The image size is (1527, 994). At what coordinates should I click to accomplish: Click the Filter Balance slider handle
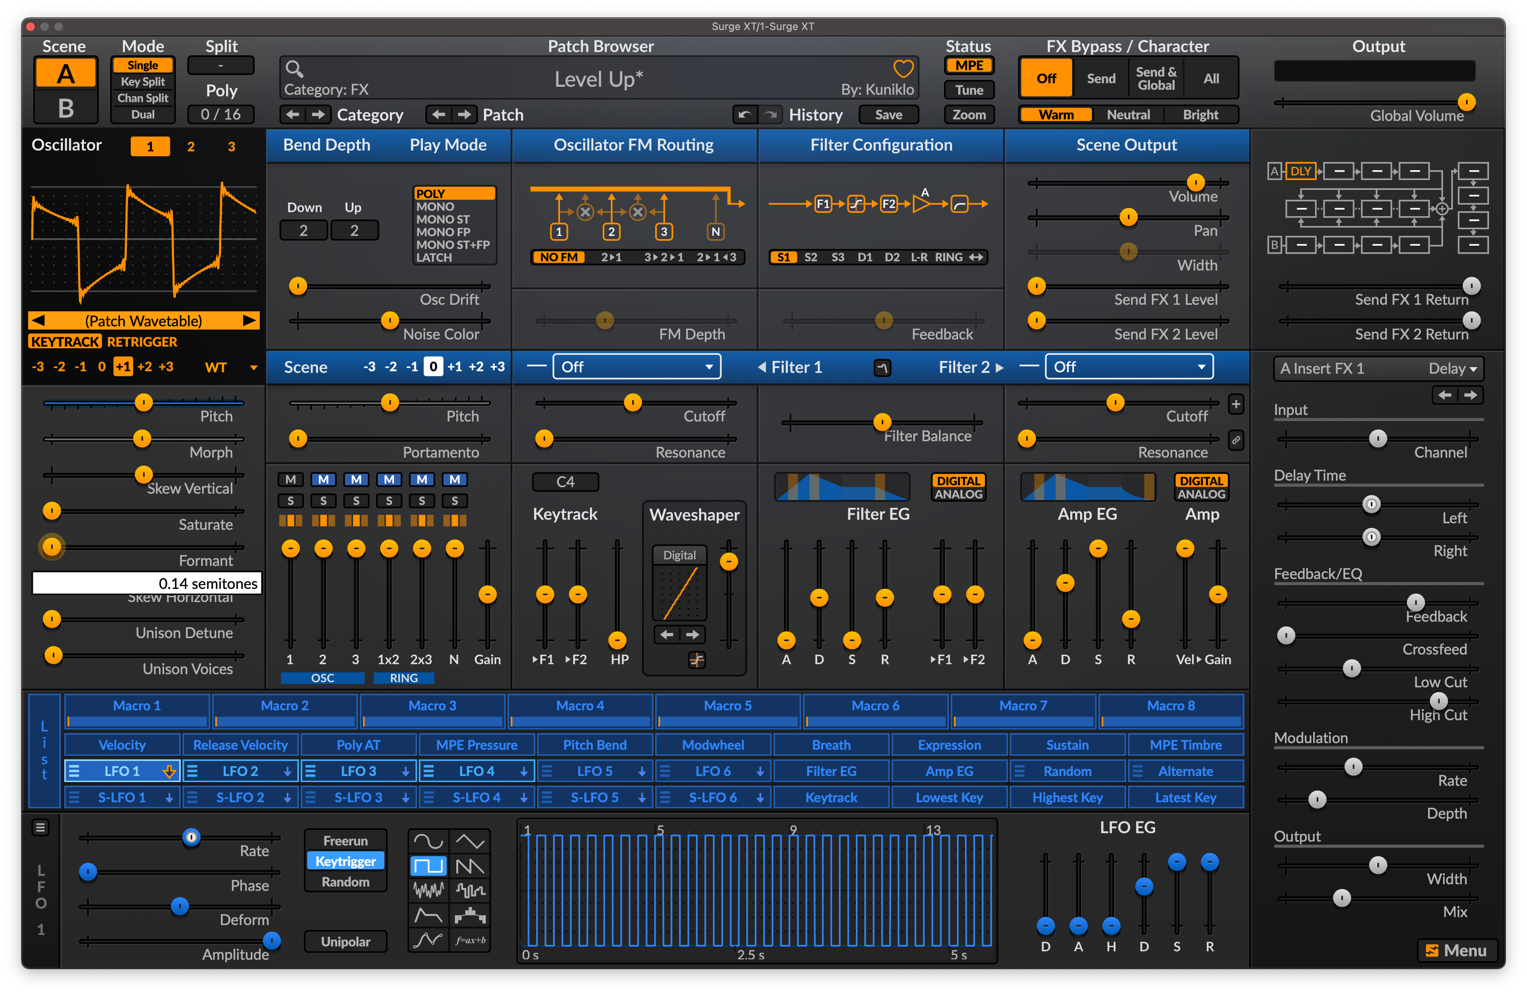pos(882,422)
